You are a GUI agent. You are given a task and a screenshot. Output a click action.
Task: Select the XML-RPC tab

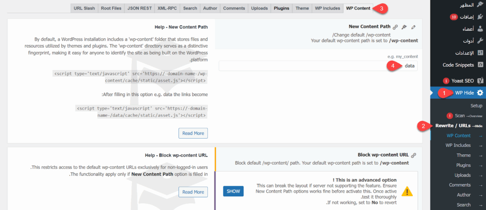(x=167, y=9)
